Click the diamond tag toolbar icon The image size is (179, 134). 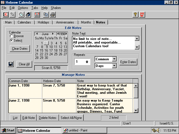tap(21, 15)
